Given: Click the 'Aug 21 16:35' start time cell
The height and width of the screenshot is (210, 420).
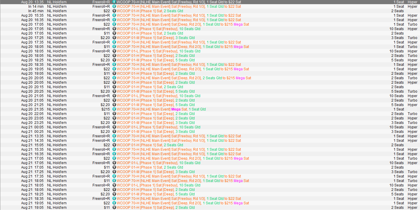Looking at the screenshot, I should [32, 154].
